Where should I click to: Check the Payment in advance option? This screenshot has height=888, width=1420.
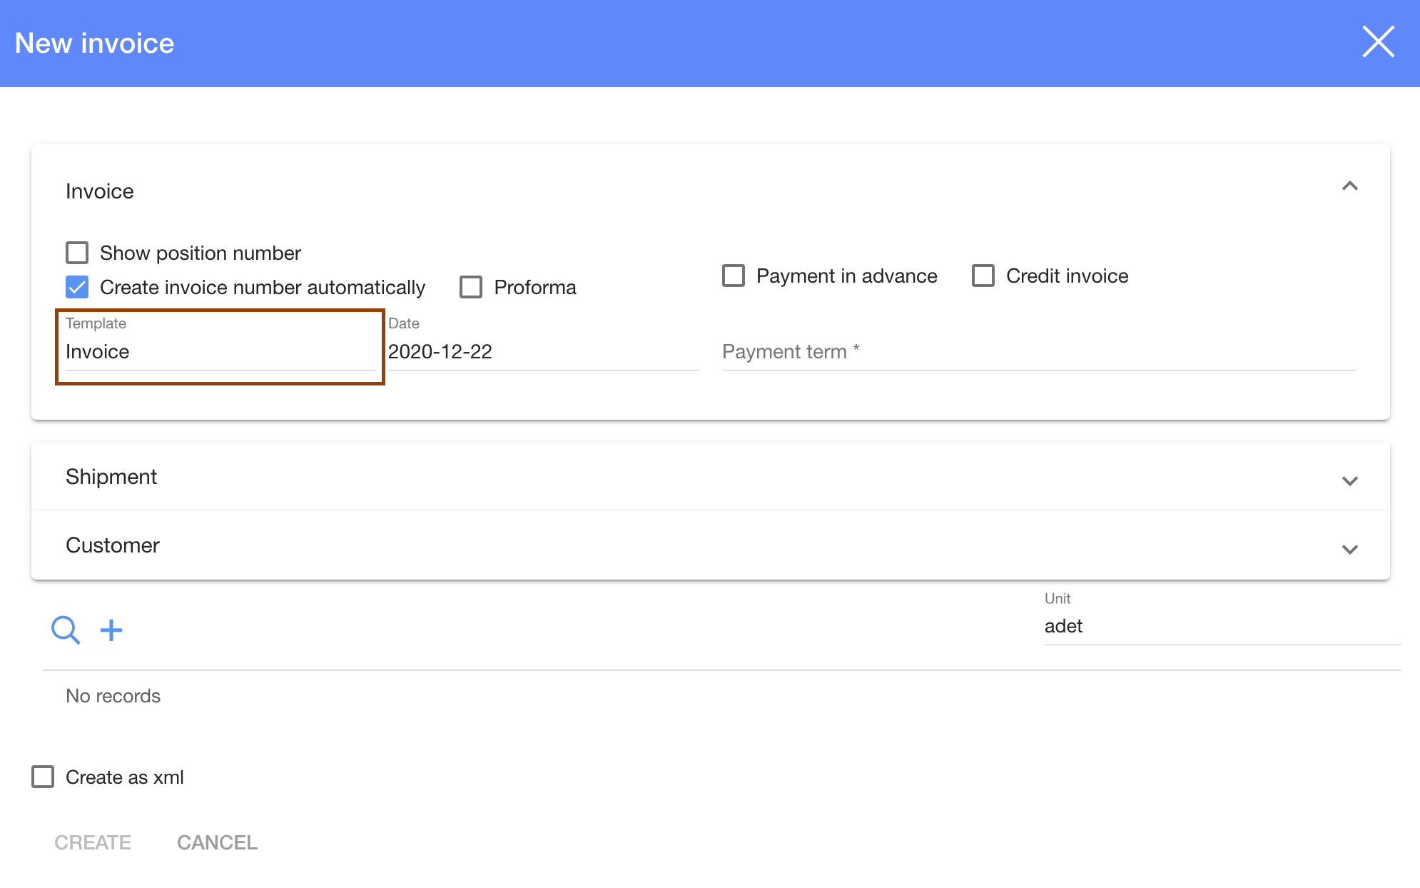(x=734, y=276)
